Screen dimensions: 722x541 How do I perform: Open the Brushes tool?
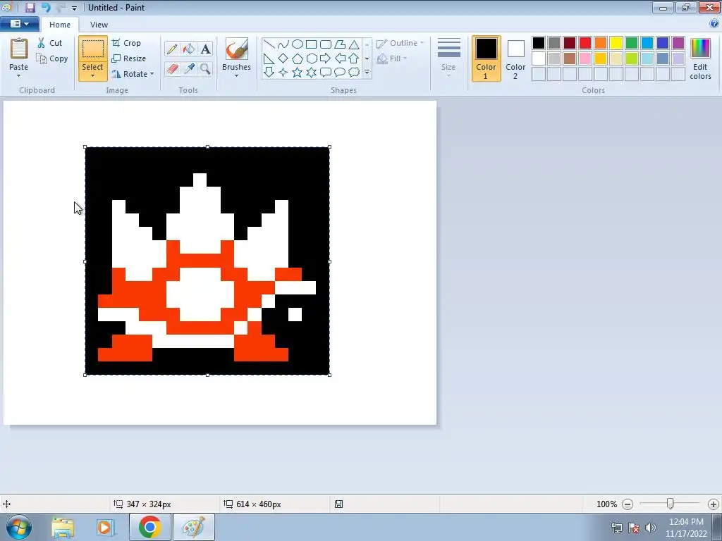(236, 58)
